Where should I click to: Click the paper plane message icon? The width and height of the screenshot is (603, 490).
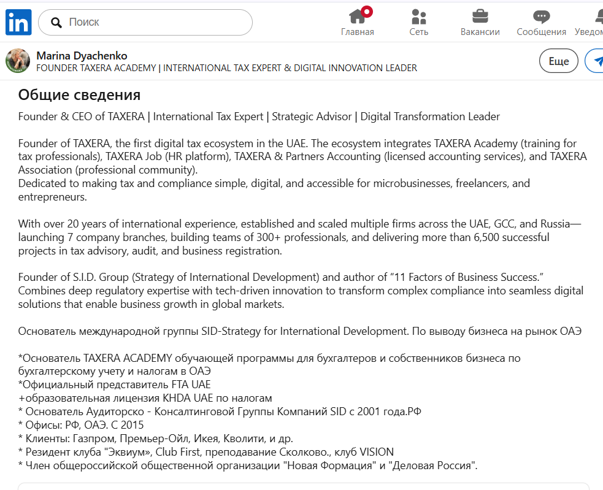click(596, 61)
